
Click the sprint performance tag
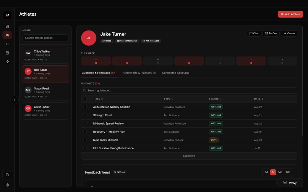127,41
